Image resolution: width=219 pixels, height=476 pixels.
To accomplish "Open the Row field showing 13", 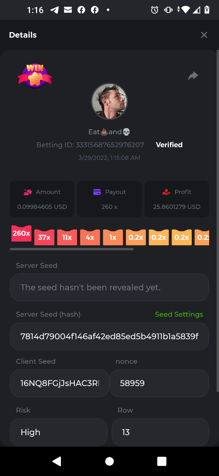I will coord(160,432).
